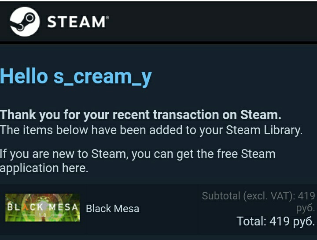Click the "Subtotal (excl. VAT)" label
317x240 pixels.
(248, 196)
